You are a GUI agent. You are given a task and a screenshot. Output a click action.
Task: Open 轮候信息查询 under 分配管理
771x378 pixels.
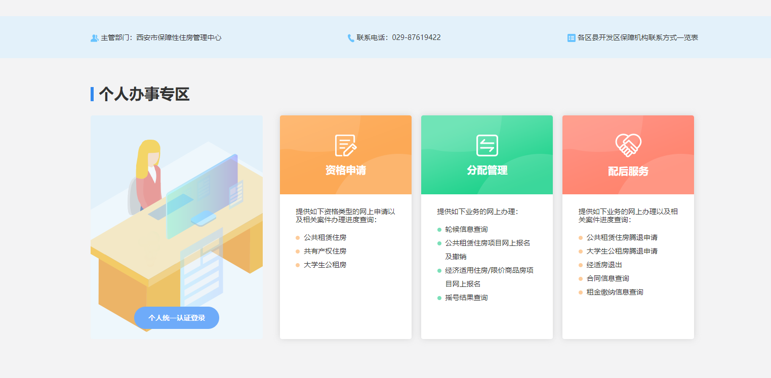(x=466, y=229)
